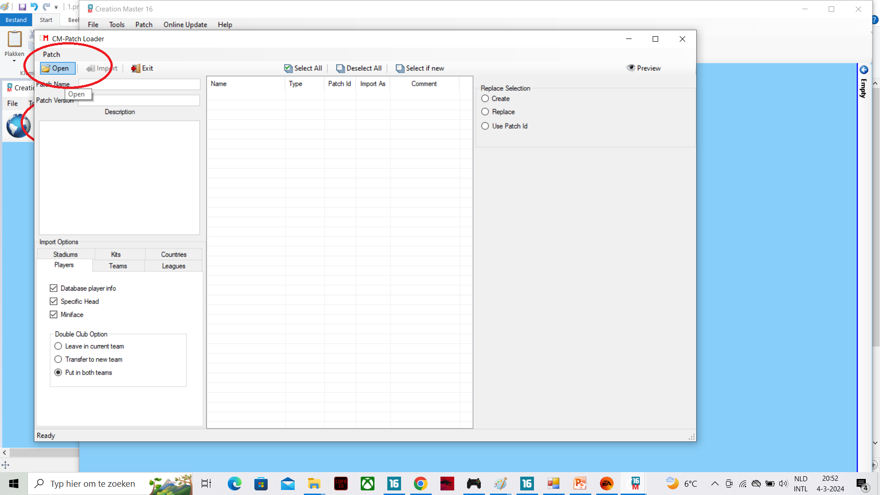Click the redo arrow in quick access toolbar
Viewport: 880px width, 495px height.
pyautogui.click(x=46, y=7)
